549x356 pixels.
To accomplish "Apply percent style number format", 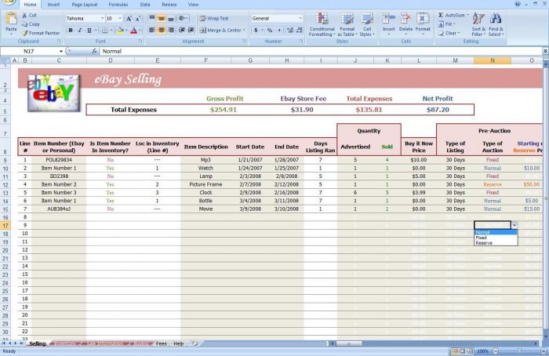I will [x=270, y=31].
